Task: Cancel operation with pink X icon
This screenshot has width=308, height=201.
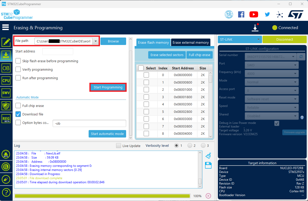Action: pos(208,196)
